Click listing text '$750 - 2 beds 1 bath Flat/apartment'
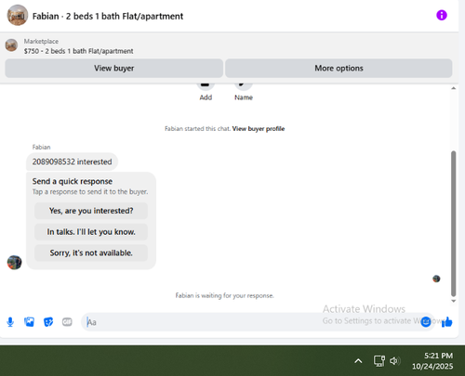The height and width of the screenshot is (376, 465). [78, 51]
